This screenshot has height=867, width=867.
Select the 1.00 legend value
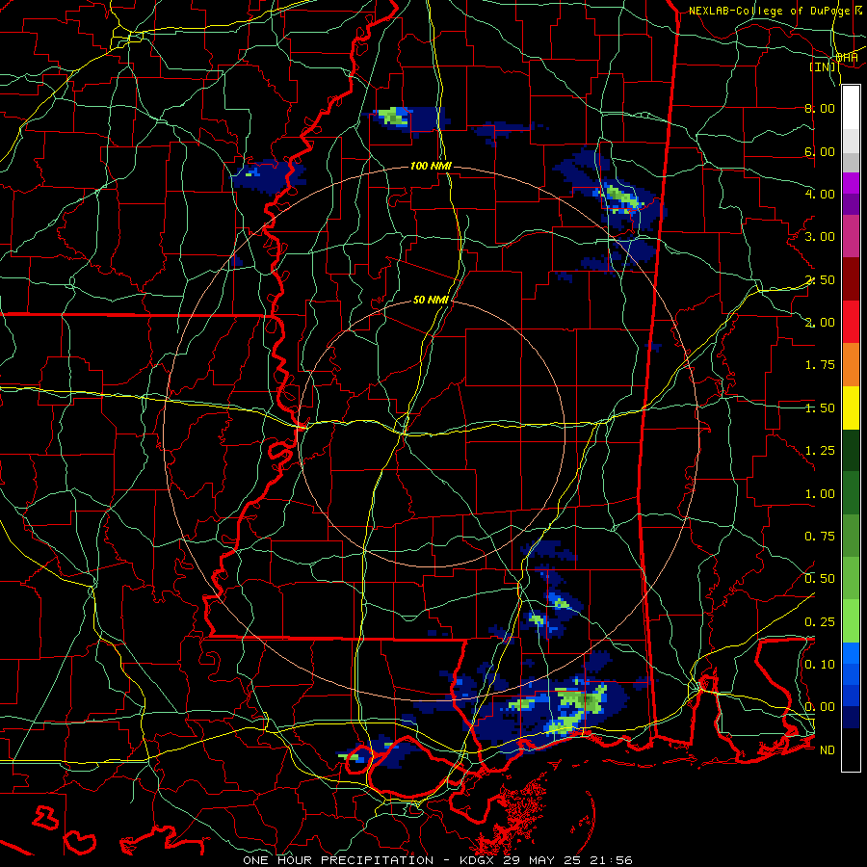tap(820, 494)
